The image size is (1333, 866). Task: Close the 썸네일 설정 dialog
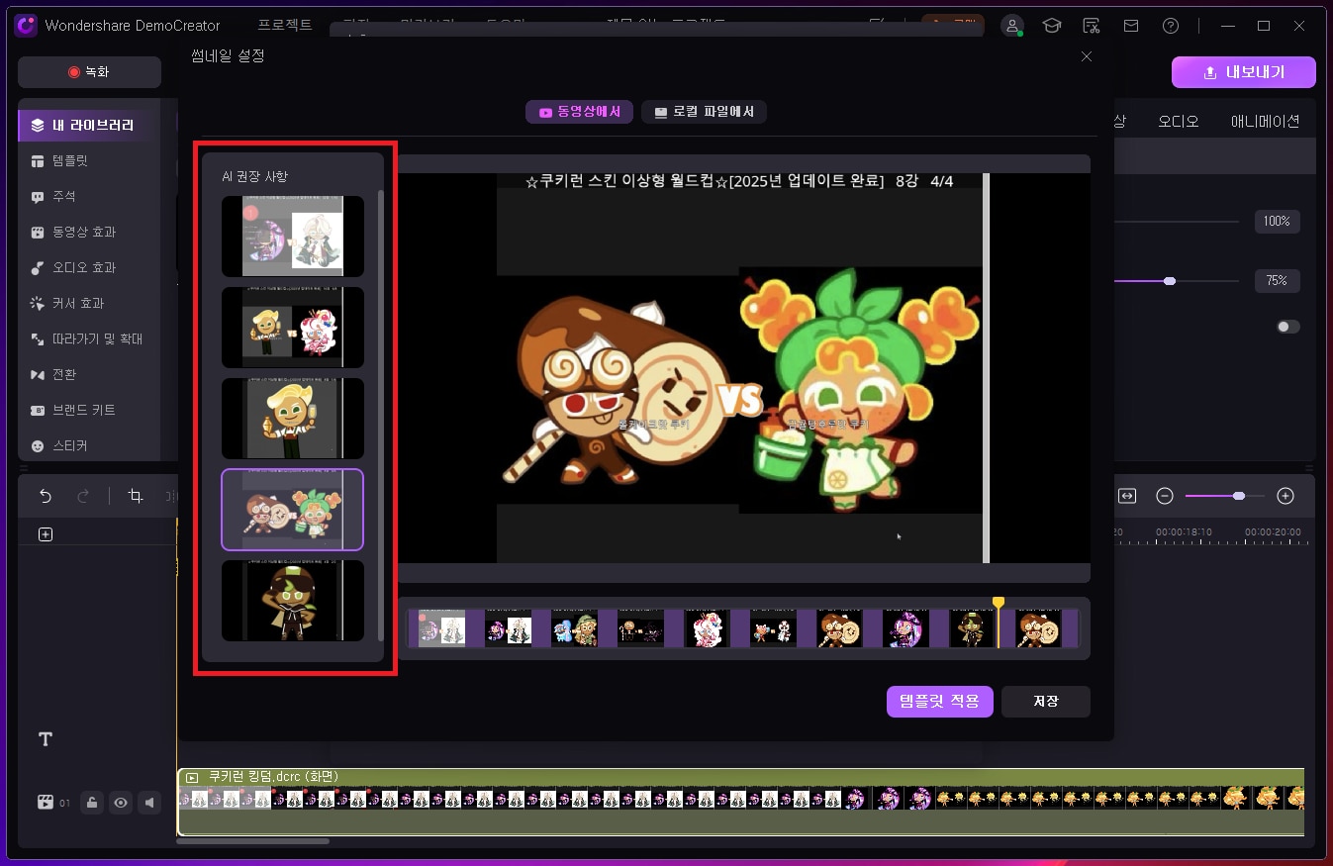coord(1087,56)
